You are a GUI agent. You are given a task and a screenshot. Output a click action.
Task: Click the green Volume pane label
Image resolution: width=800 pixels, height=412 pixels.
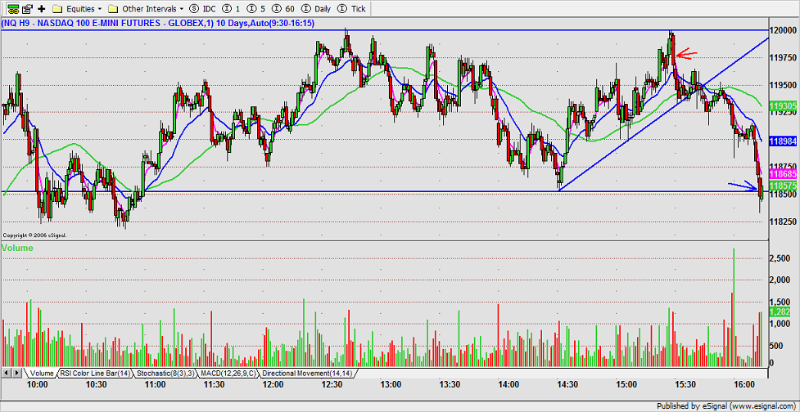[17, 248]
